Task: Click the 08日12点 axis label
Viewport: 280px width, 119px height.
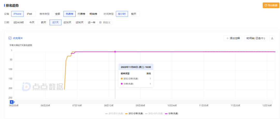Action: (x=109, y=106)
